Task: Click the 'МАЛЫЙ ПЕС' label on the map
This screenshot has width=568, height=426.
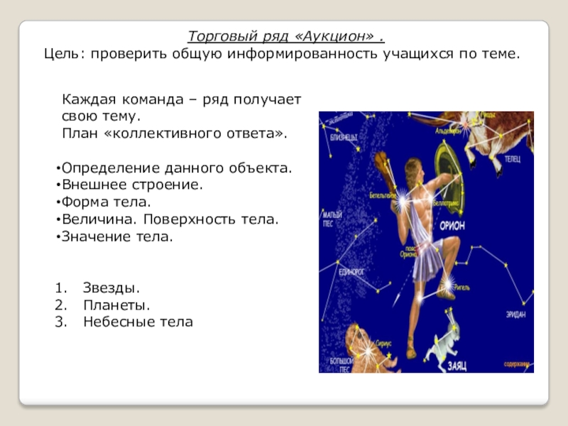Action: 332,219
